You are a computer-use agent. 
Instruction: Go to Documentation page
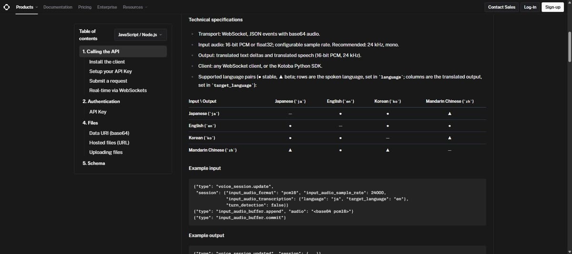(58, 7)
